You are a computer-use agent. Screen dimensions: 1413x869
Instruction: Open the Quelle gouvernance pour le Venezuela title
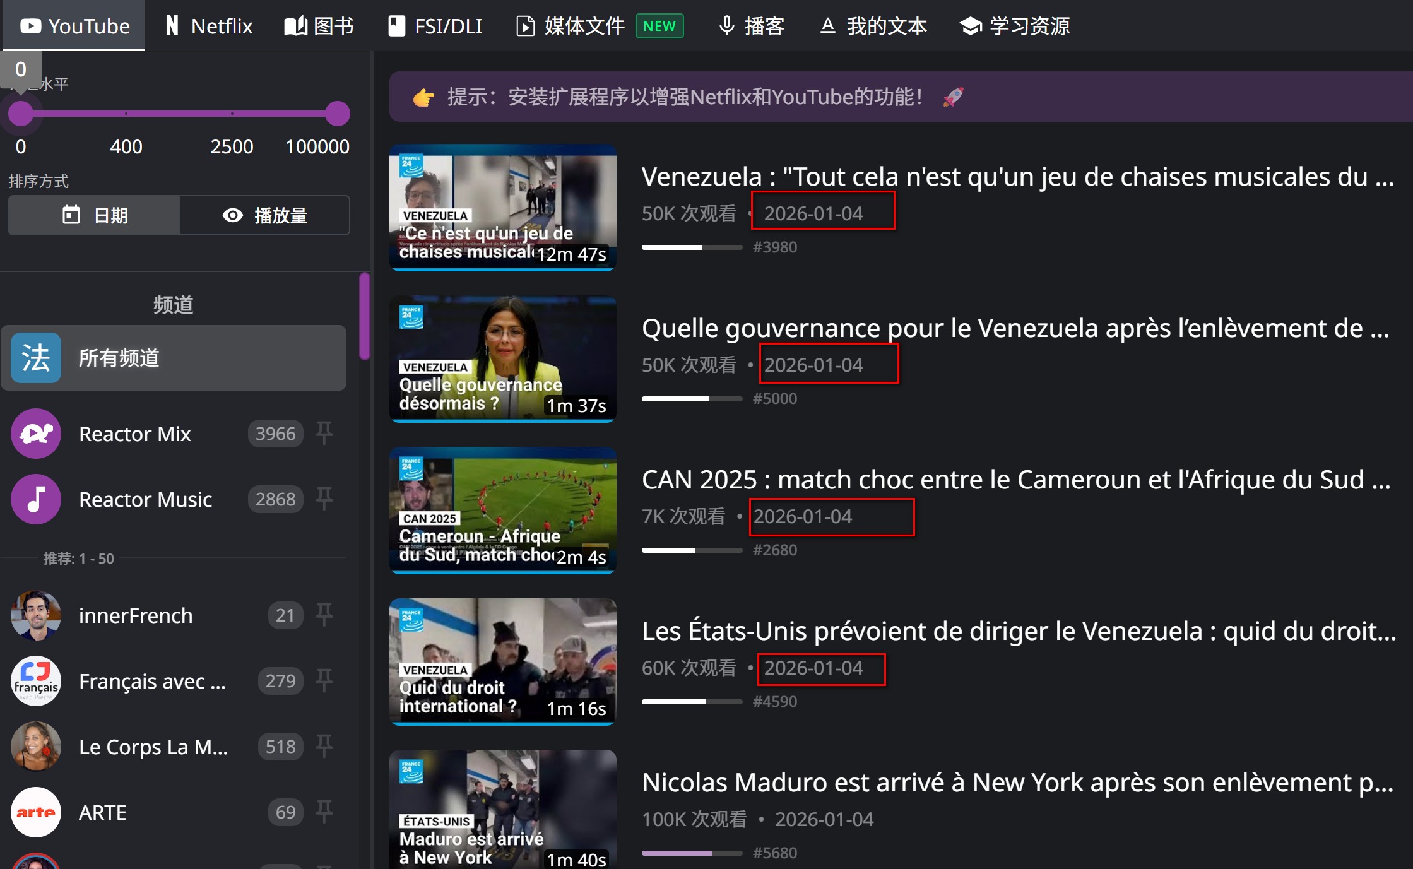tap(1015, 328)
